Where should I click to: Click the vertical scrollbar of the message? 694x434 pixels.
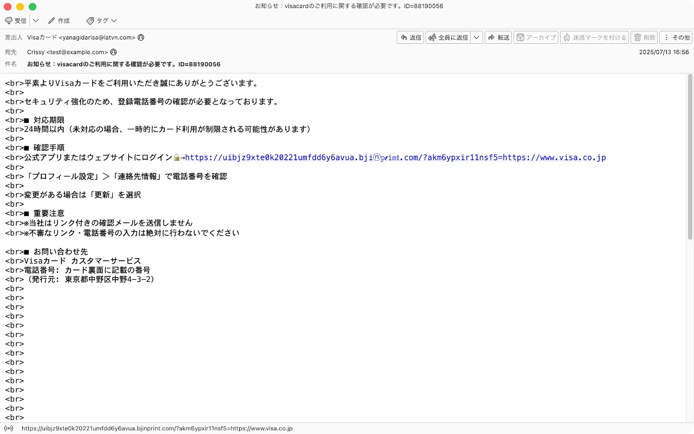[690, 157]
